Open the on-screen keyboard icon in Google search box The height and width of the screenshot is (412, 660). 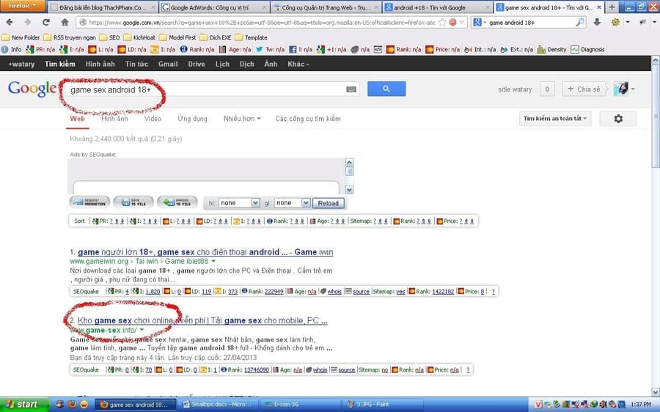(x=351, y=89)
